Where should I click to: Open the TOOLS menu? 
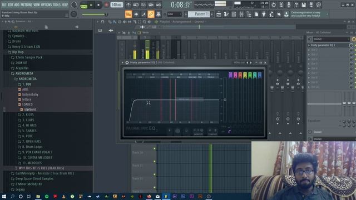[x=57, y=5]
